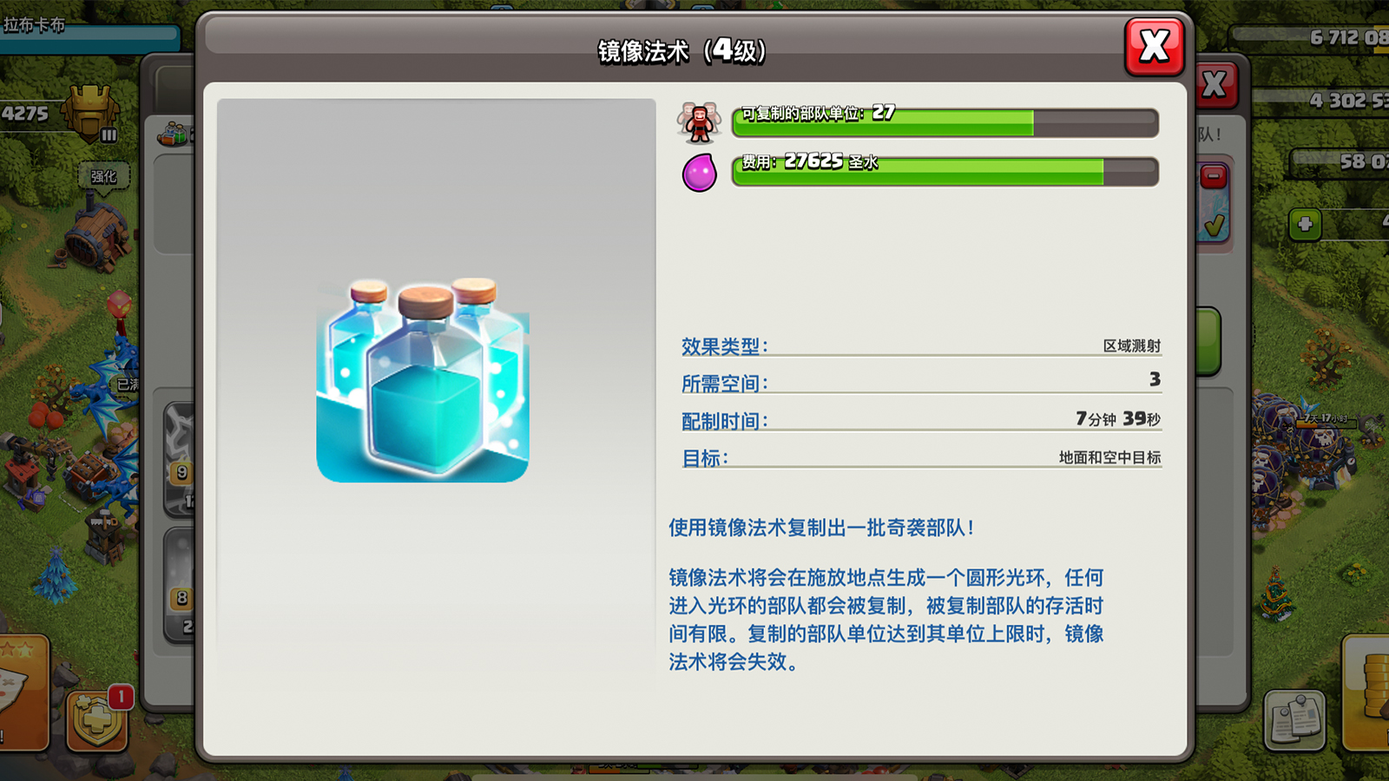The height and width of the screenshot is (781, 1389).
Task: Tap the green plus add button
Action: pyautogui.click(x=1305, y=225)
